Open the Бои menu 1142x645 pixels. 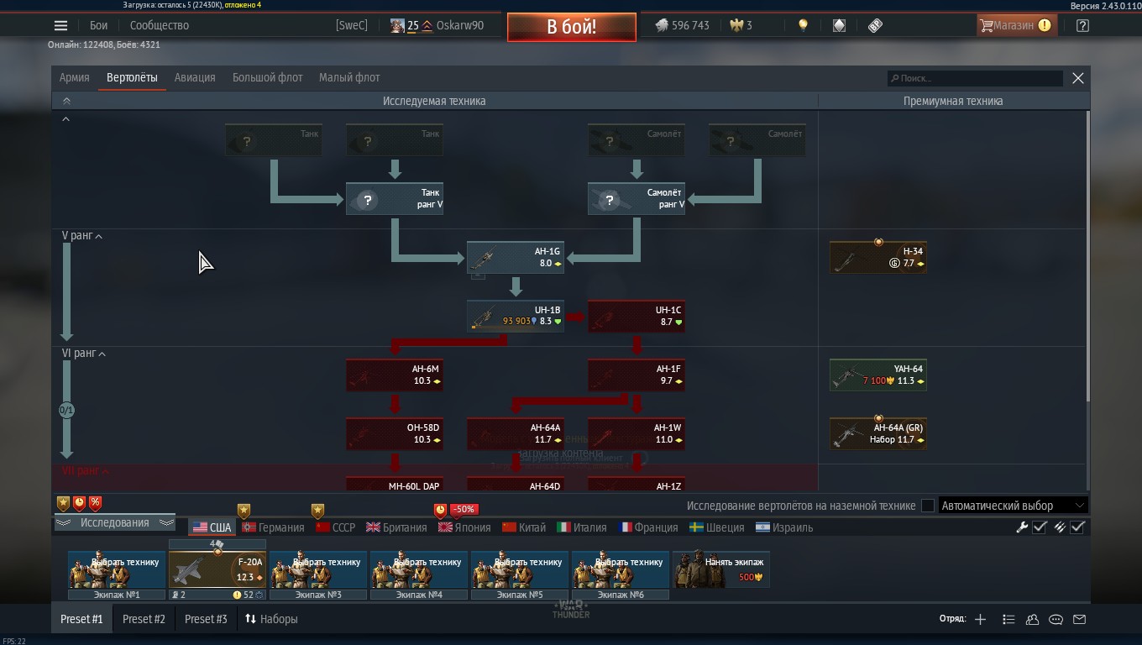pyautogui.click(x=99, y=25)
